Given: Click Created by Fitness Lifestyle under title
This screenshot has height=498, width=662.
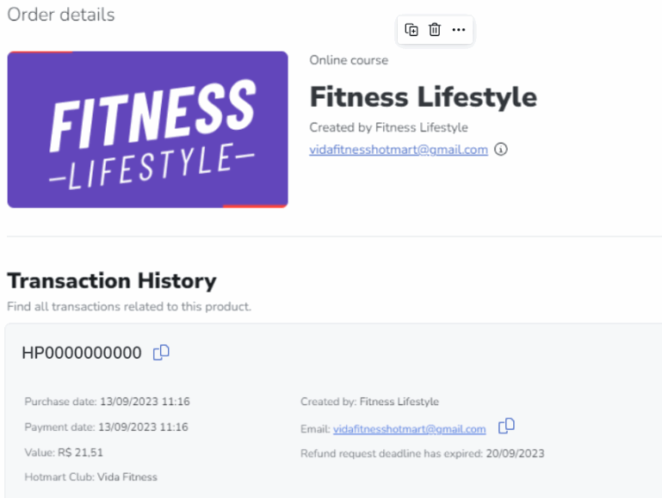Looking at the screenshot, I should [388, 127].
